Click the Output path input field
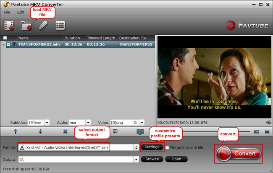The width and height of the screenshot is (273, 173). click(x=76, y=159)
